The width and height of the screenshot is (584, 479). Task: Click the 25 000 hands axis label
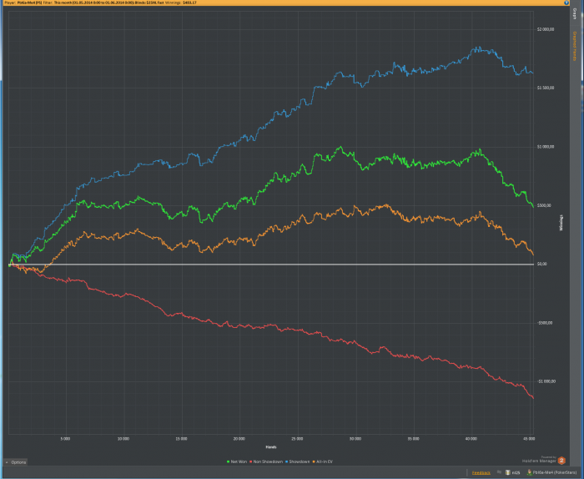tap(297, 439)
